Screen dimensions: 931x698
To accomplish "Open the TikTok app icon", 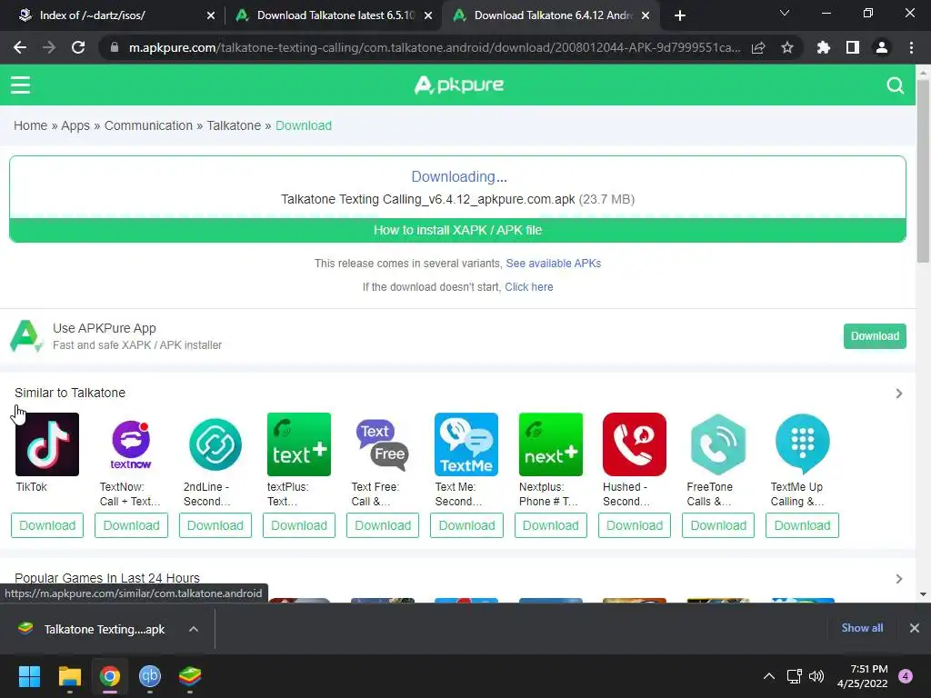I will point(47,444).
